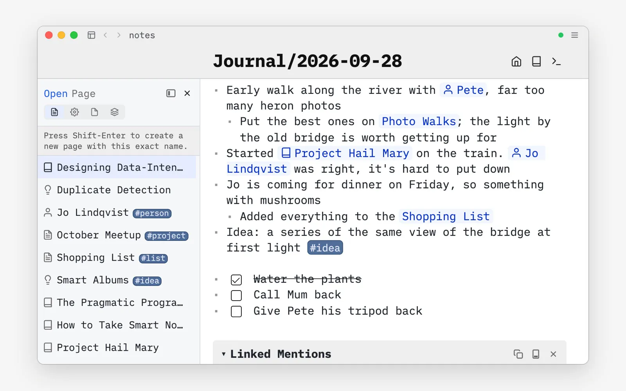626x391 pixels.
Task: Toggle panel layout icon in Open Page header
Action: click(171, 93)
